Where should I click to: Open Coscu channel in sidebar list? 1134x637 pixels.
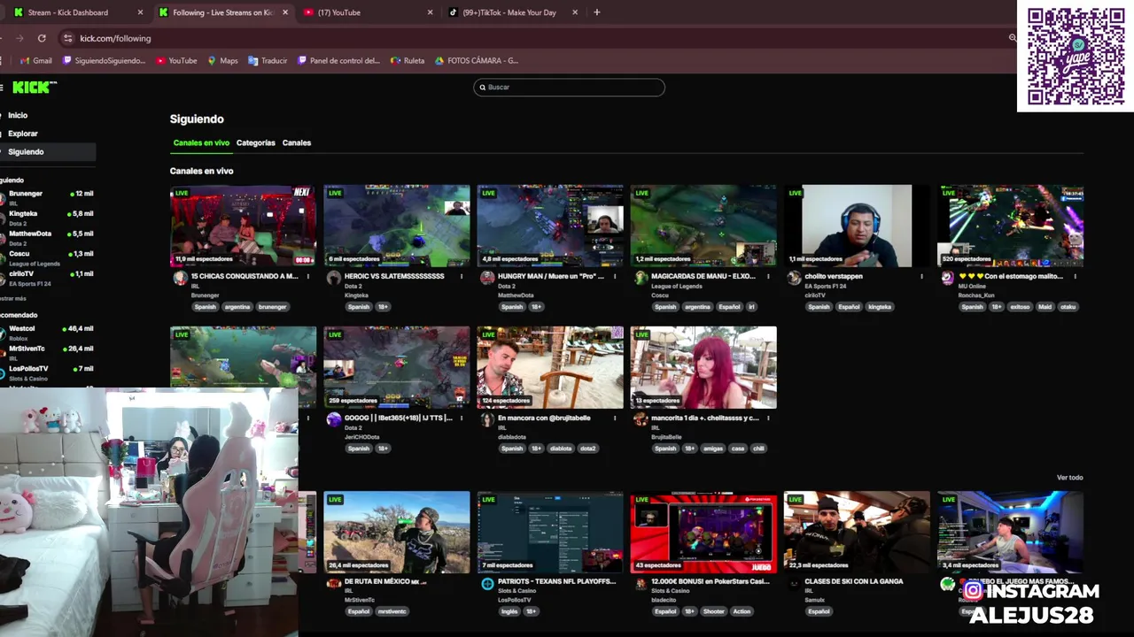pos(48,258)
